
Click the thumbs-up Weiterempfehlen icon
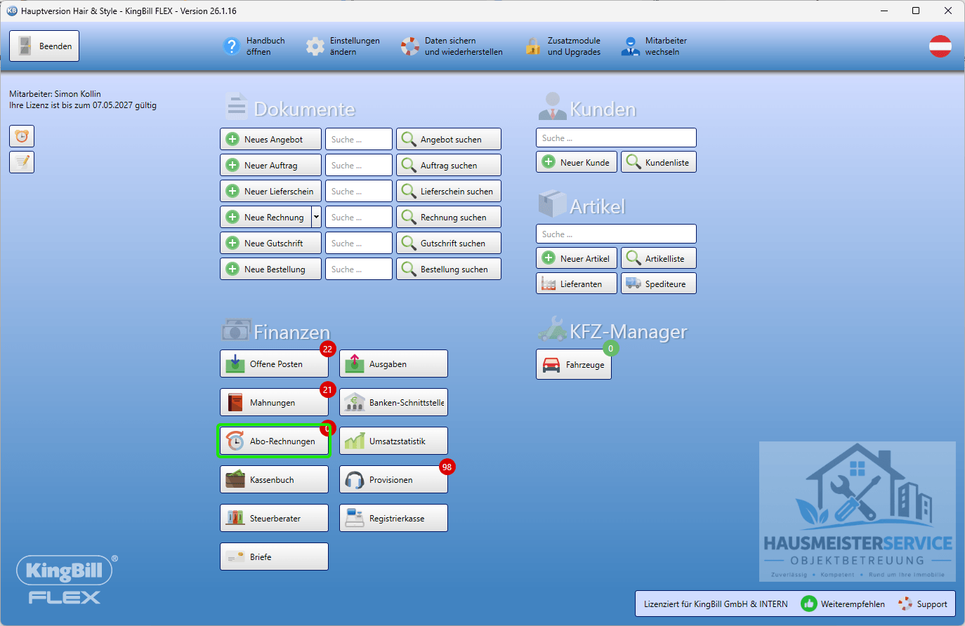[809, 604]
